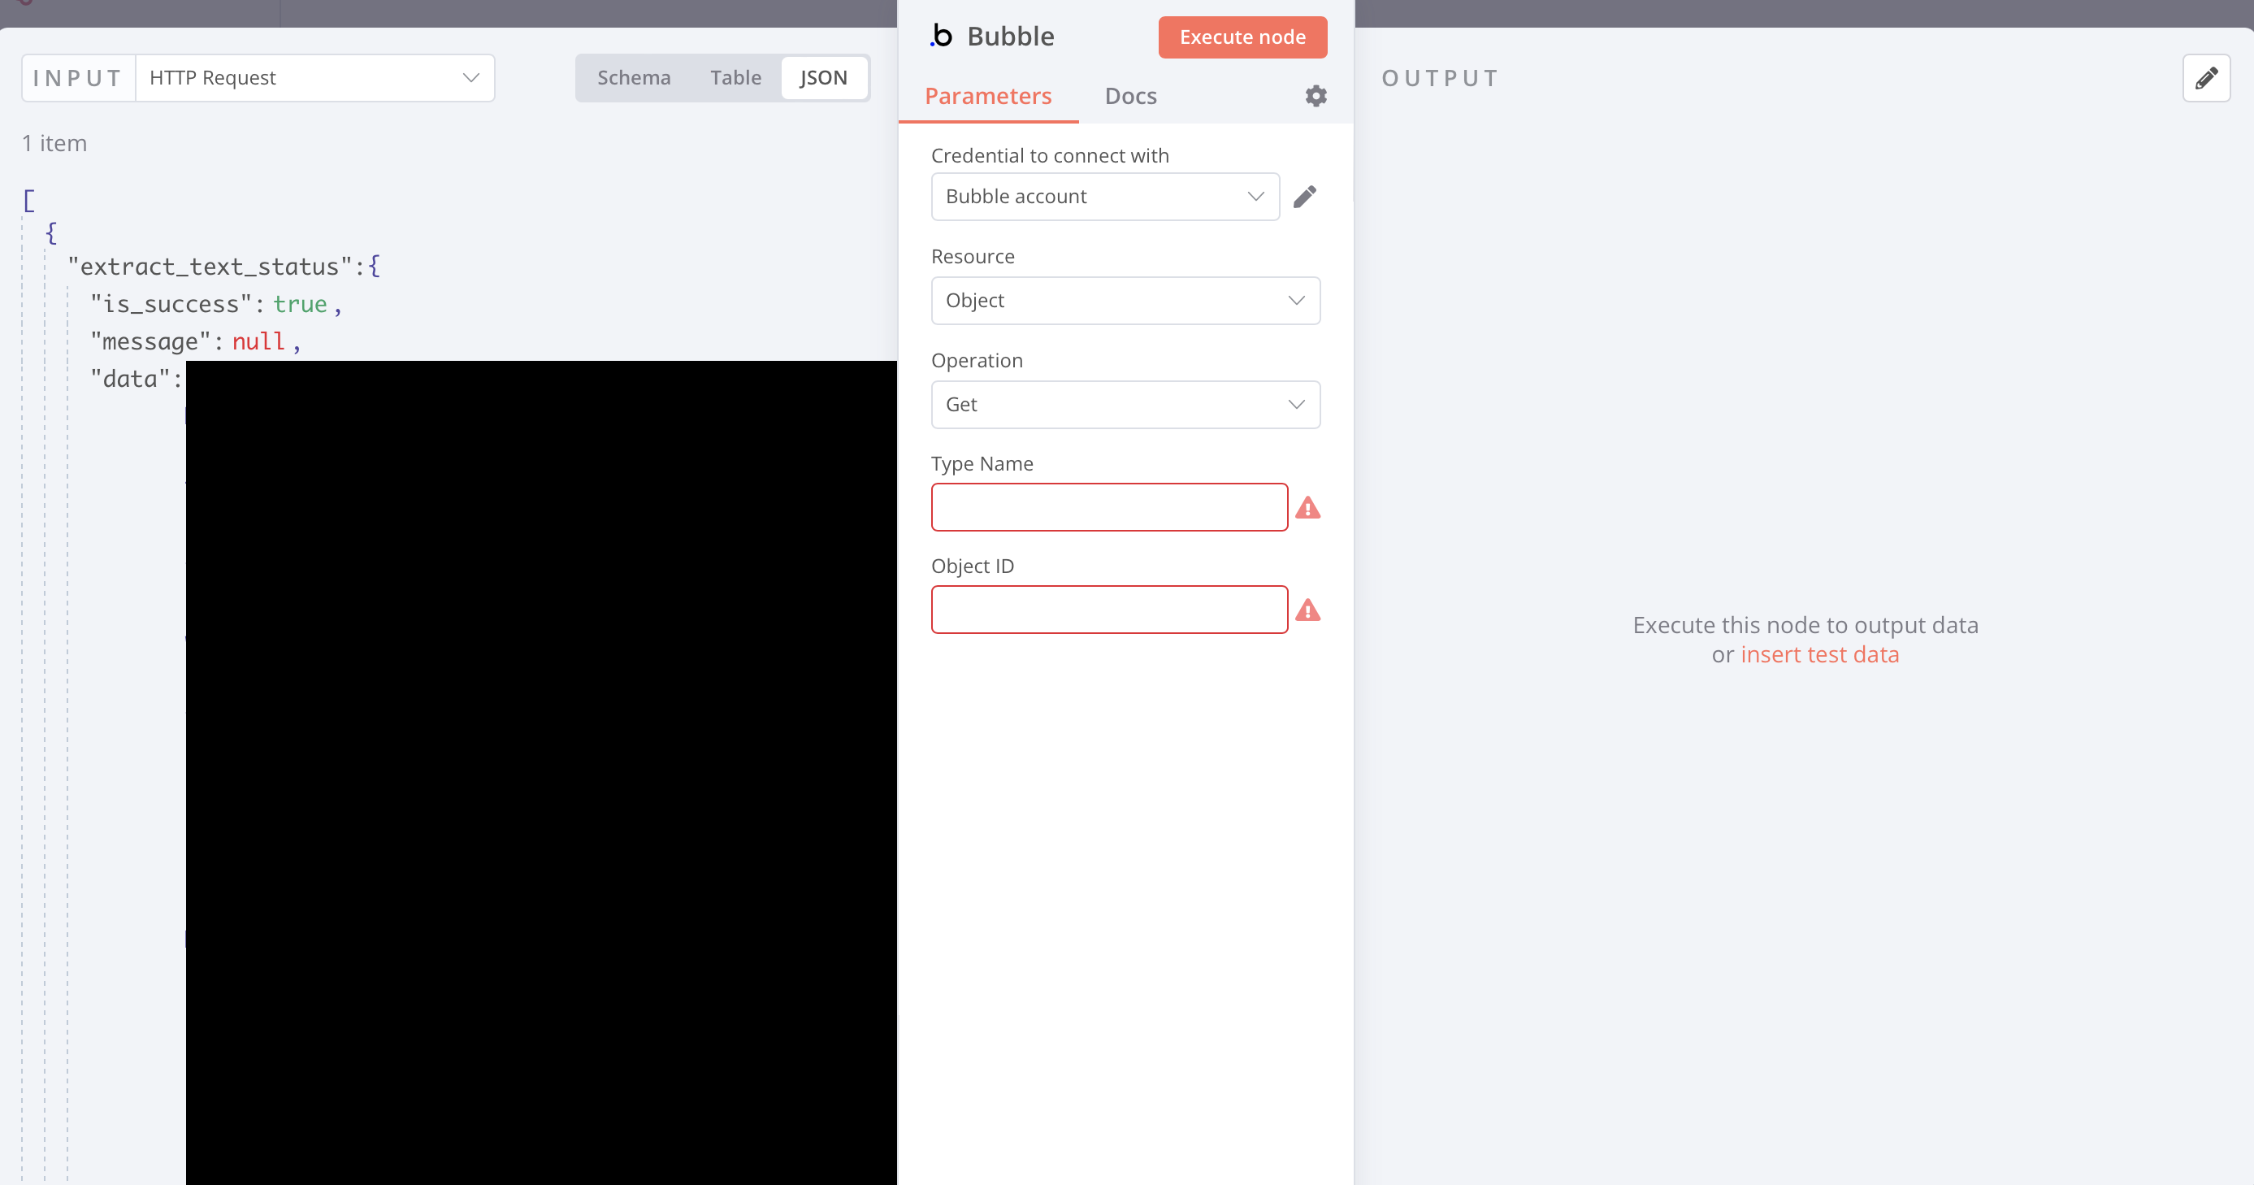This screenshot has height=1185, width=2254.
Task: Collapse the extract_text_status JSON brace
Action: point(375,266)
